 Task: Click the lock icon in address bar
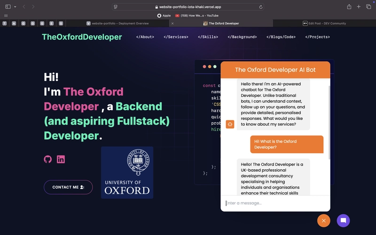click(x=157, y=7)
